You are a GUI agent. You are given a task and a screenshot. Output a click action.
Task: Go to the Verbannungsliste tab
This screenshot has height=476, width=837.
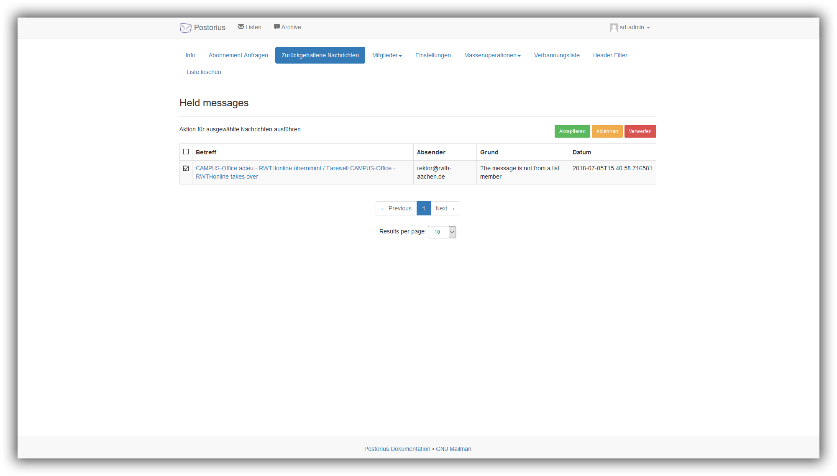pyautogui.click(x=556, y=55)
